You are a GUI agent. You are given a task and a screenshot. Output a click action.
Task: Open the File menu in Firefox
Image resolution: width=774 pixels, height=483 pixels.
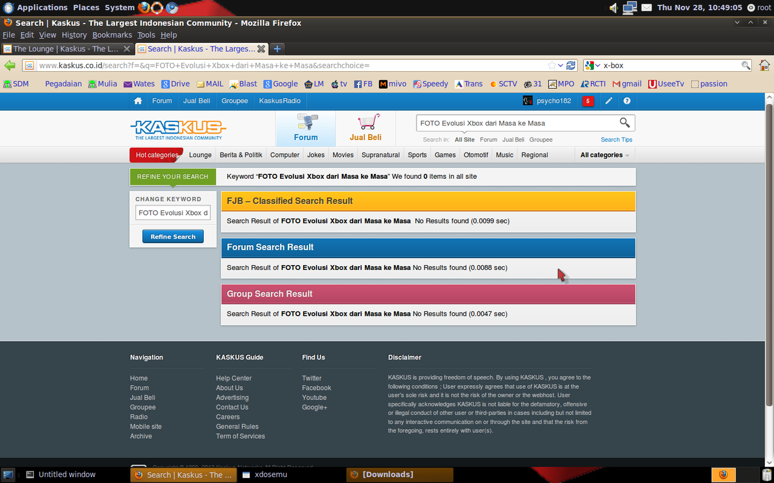pyautogui.click(x=8, y=35)
